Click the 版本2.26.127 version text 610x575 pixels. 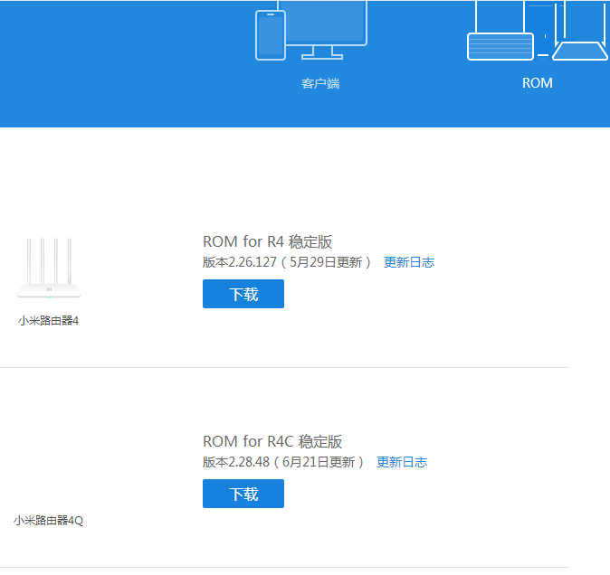click(x=238, y=262)
